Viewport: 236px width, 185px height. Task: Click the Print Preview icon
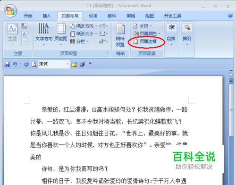34,64
